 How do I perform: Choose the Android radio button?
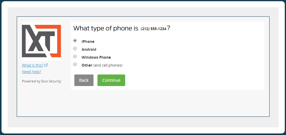click(x=75, y=48)
